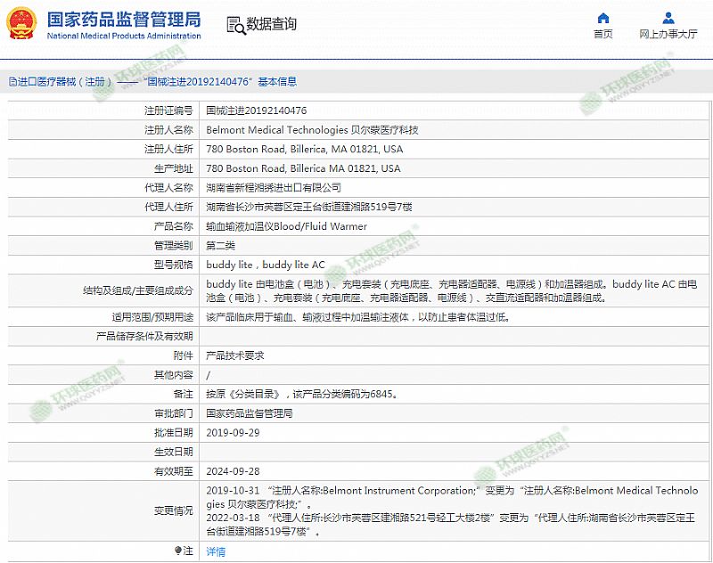Click the 国家药品监督管理局 approval department value
This screenshot has width=713, height=563.
(250, 413)
